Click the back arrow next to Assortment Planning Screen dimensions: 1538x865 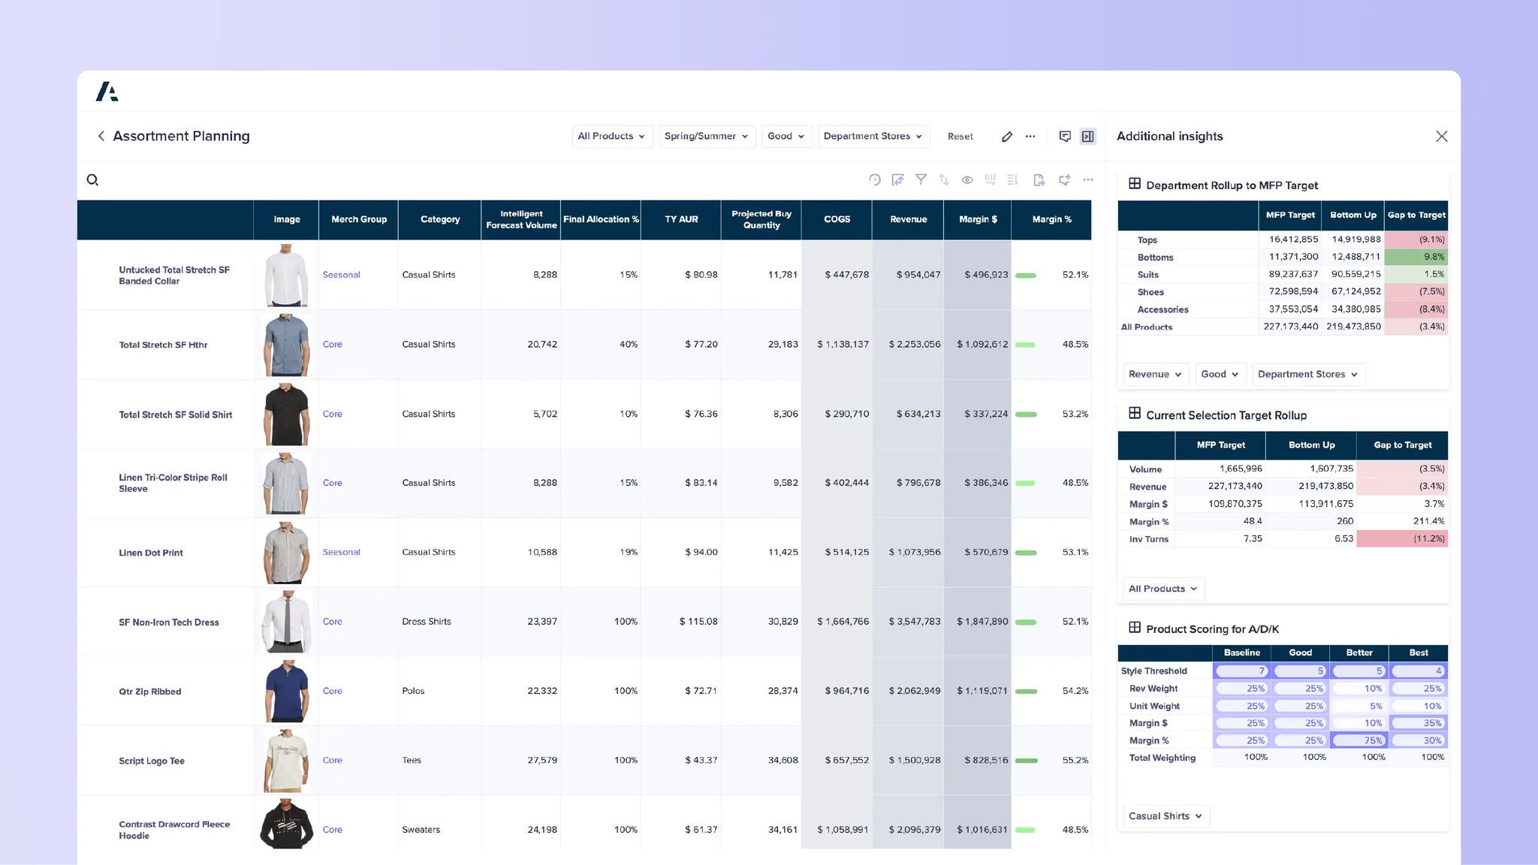101,136
